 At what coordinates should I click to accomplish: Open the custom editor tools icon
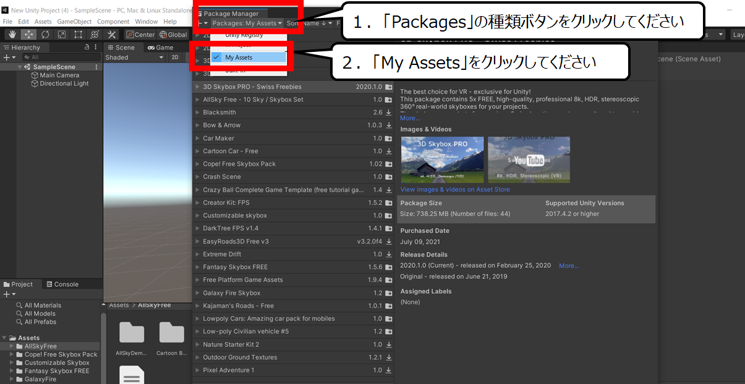pyautogui.click(x=112, y=35)
